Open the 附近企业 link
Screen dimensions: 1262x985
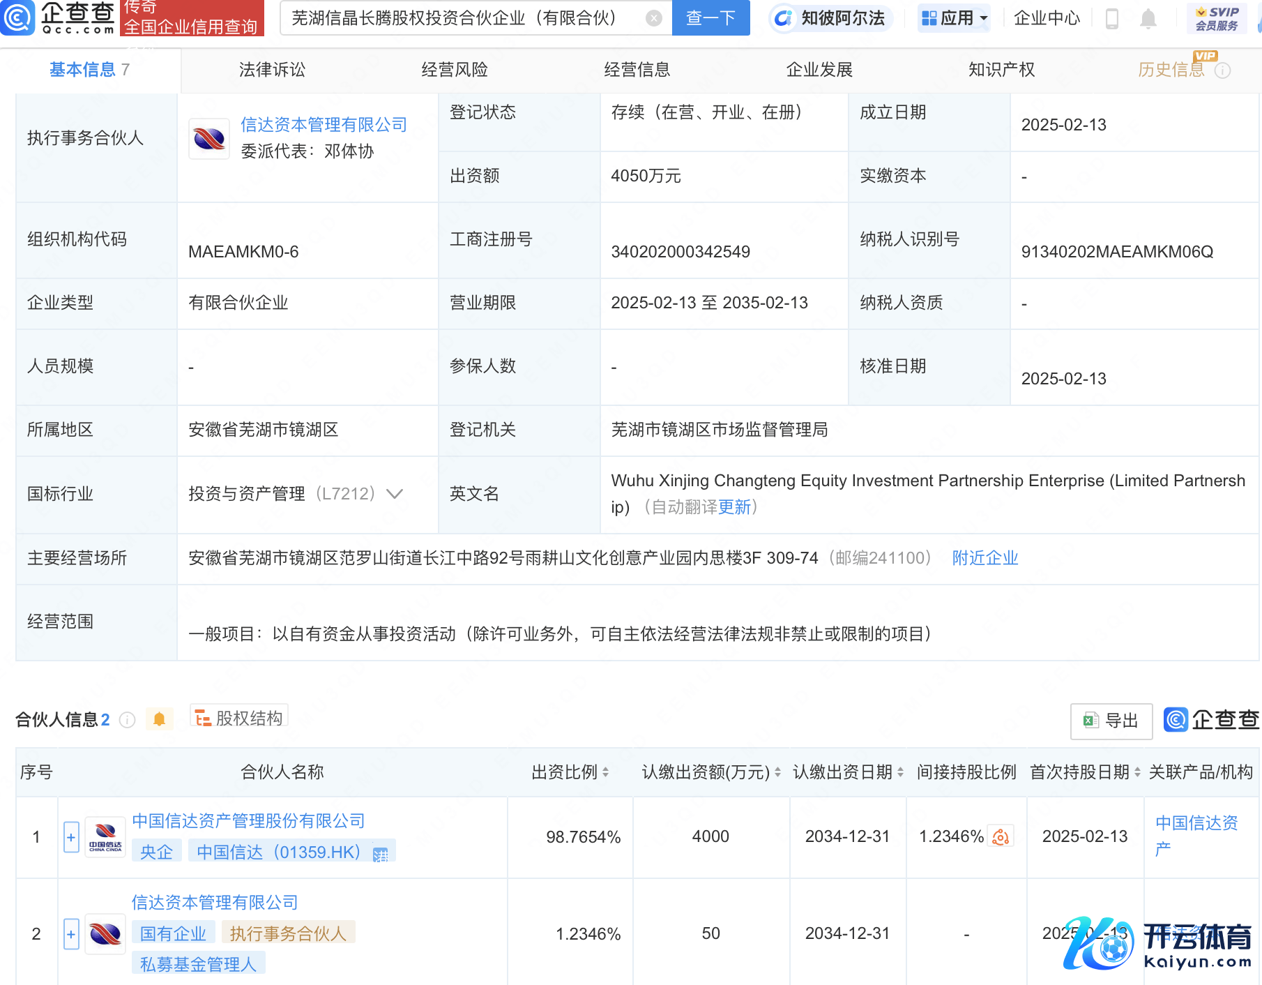985,558
